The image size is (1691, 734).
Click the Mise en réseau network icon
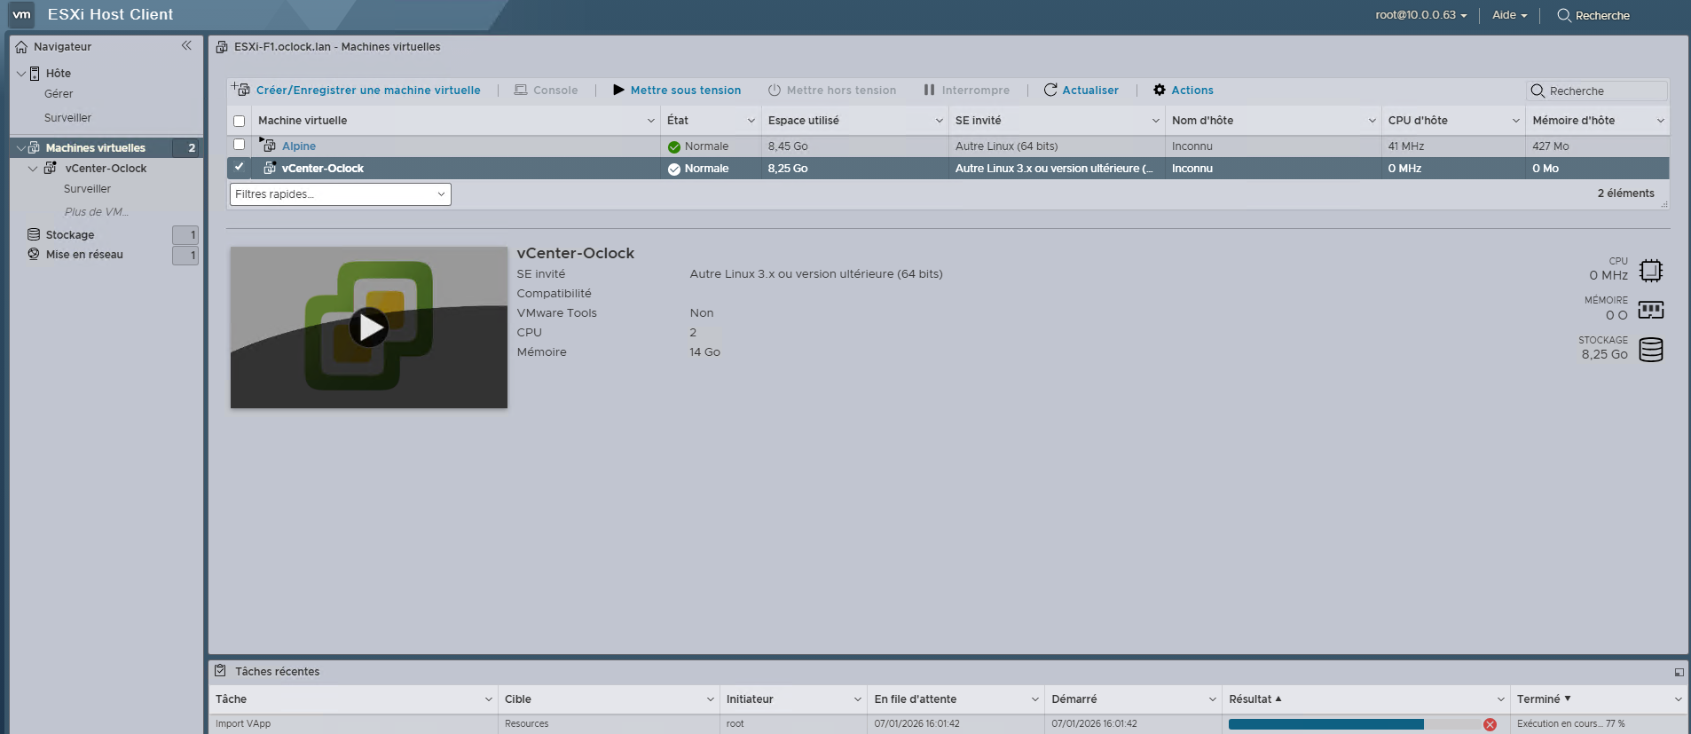pyautogui.click(x=34, y=254)
